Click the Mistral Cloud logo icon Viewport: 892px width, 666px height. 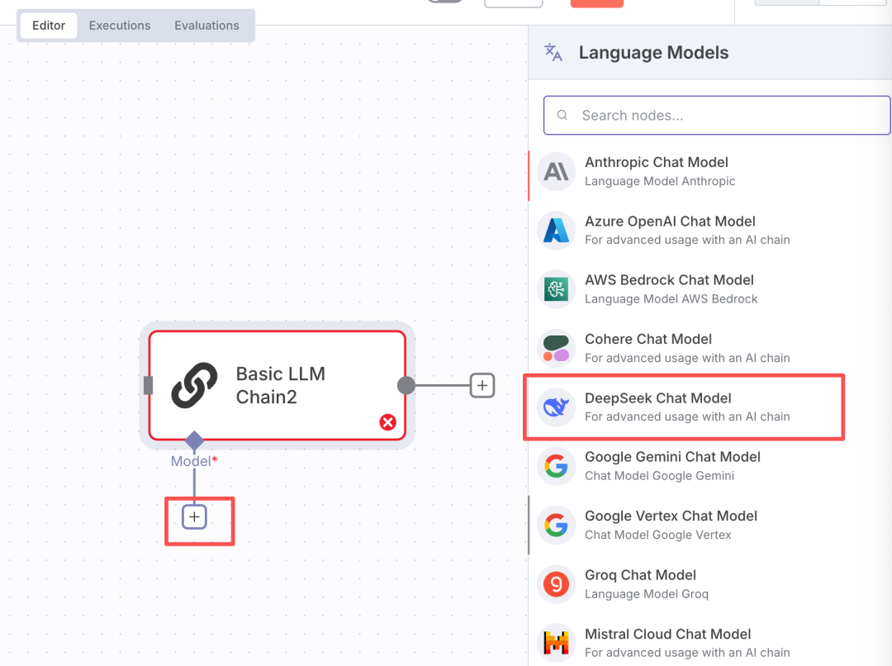point(556,643)
